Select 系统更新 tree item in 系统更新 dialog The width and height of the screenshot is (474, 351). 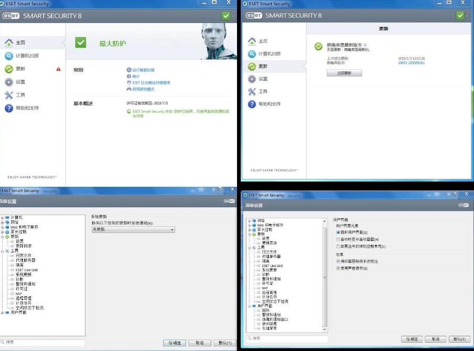click(24, 274)
